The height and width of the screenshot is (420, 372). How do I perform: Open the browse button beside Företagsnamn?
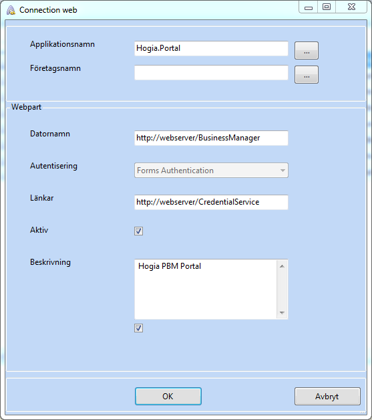pyautogui.click(x=307, y=74)
